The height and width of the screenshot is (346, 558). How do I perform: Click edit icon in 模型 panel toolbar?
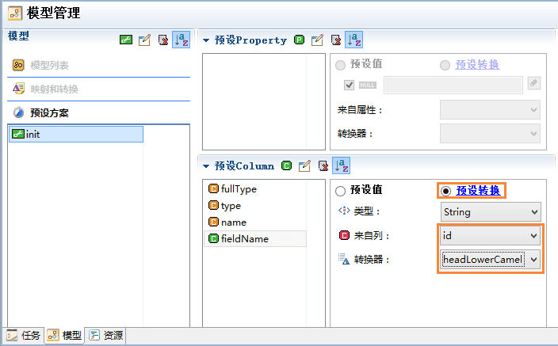[x=144, y=40]
